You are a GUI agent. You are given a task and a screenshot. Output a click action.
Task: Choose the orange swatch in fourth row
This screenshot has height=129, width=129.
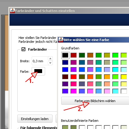tap(90, 77)
